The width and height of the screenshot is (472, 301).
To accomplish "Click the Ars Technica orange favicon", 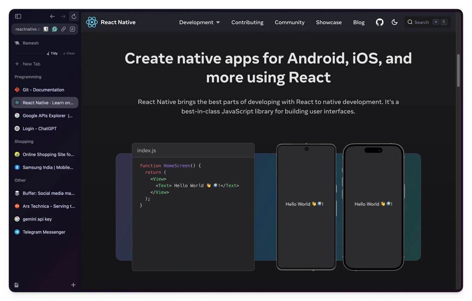I will coord(17,206).
